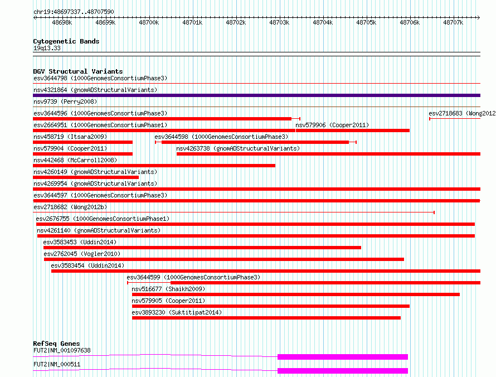Select nsv516677 (Shaikh2009) variant label
496x377 pixels.
click(x=168, y=289)
